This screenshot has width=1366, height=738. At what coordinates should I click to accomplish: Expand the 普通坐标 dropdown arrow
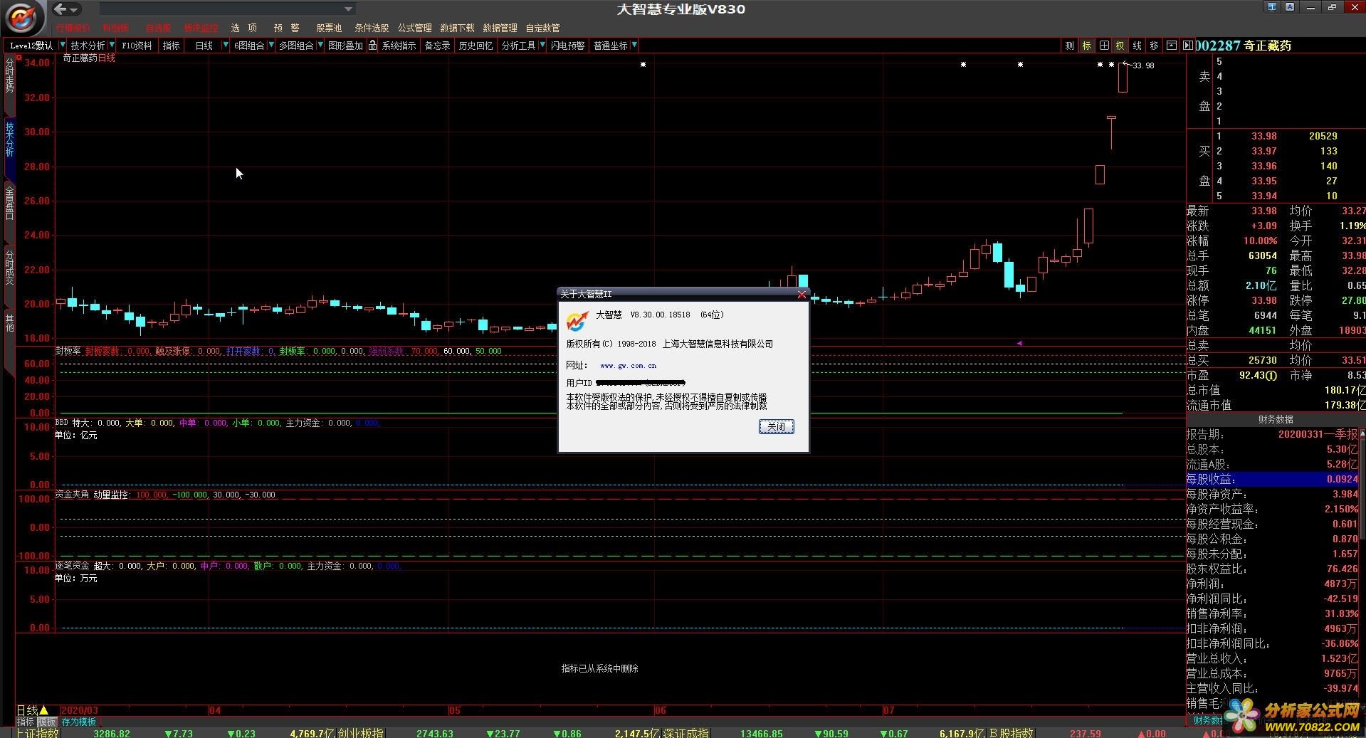pos(634,46)
